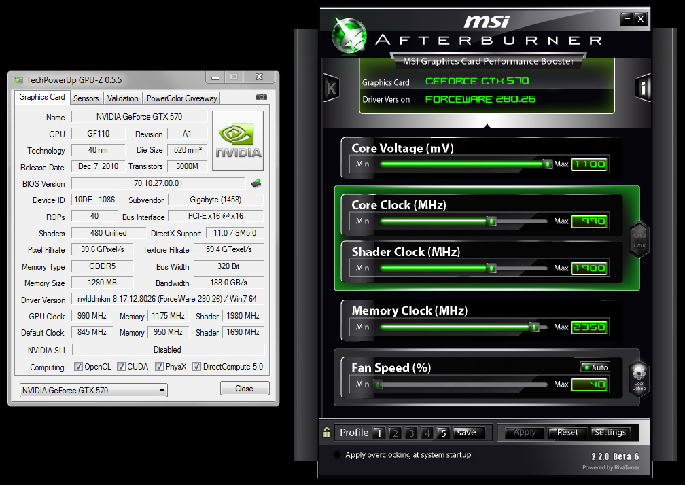
Task: Select Afterburner profile 5
Action: click(x=443, y=433)
